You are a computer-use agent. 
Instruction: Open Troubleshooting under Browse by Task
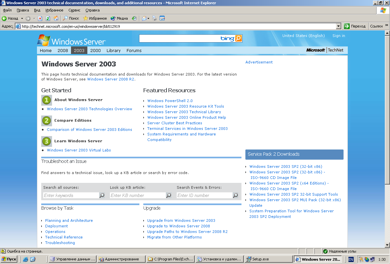pyautogui.click(x=60, y=243)
